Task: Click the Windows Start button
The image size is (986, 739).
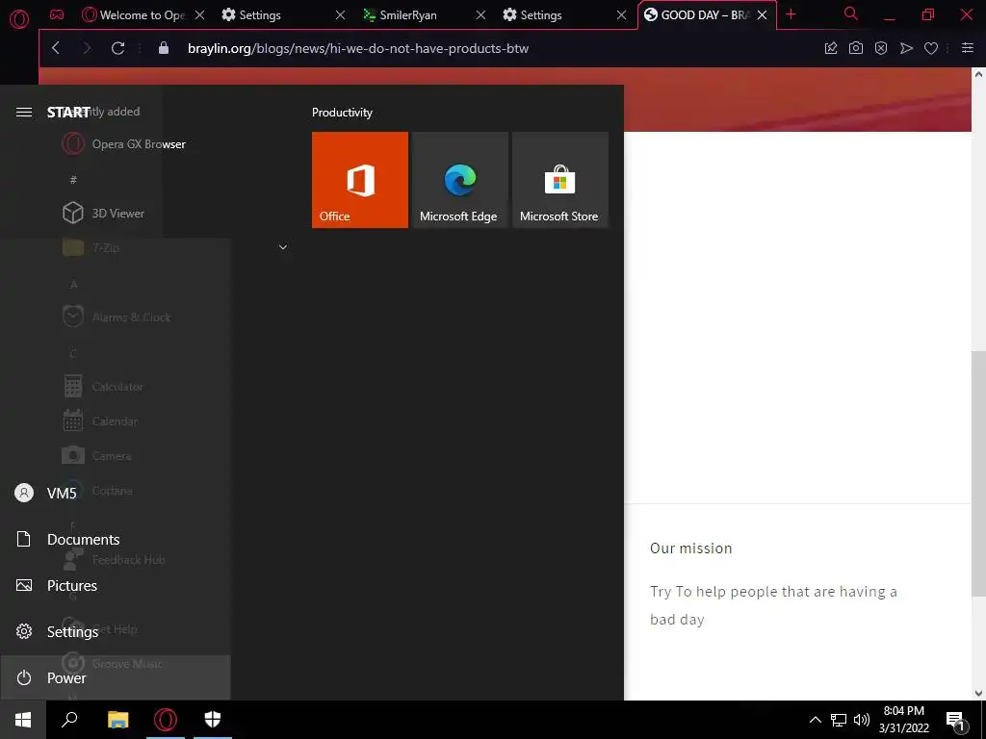Action: [x=23, y=720]
